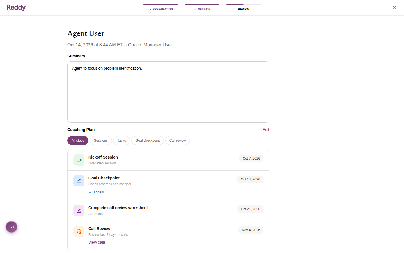Click the Goal Checkpoint chart icon

pos(79,181)
